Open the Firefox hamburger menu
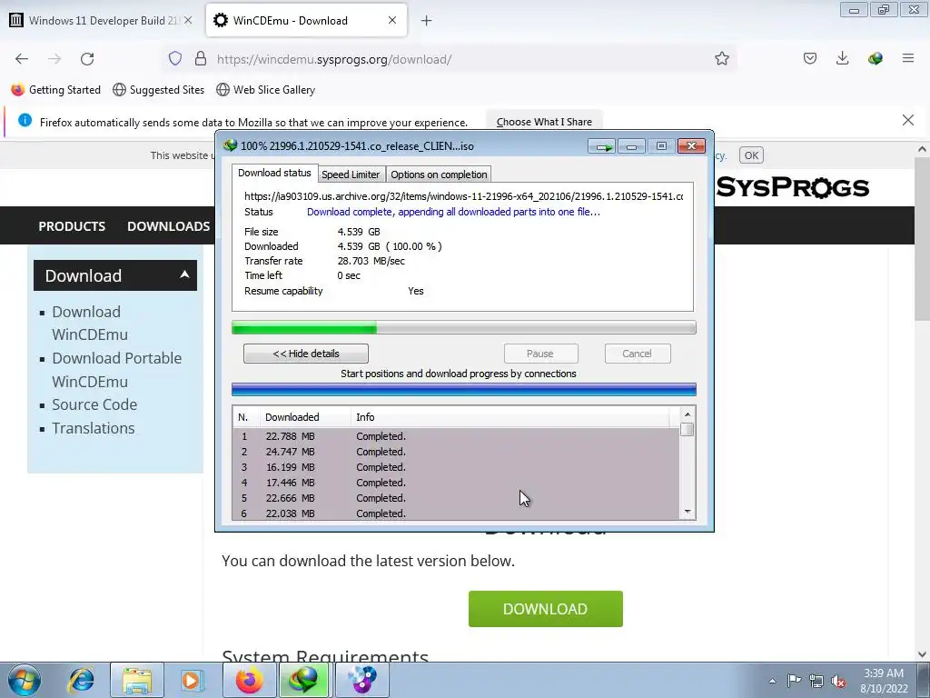Image resolution: width=930 pixels, height=698 pixels. coord(907,58)
